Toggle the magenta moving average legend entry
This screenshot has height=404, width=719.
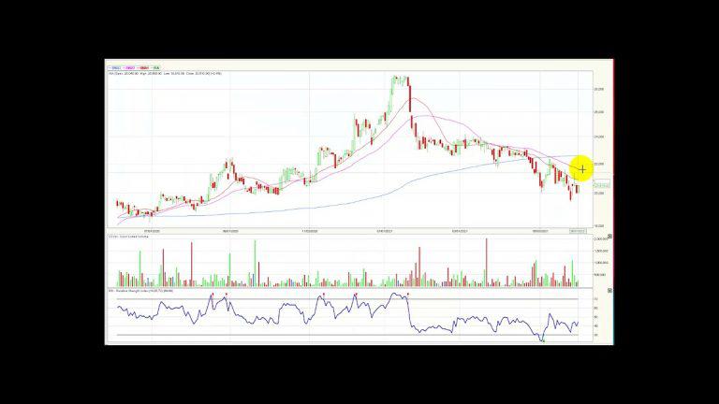pos(129,67)
